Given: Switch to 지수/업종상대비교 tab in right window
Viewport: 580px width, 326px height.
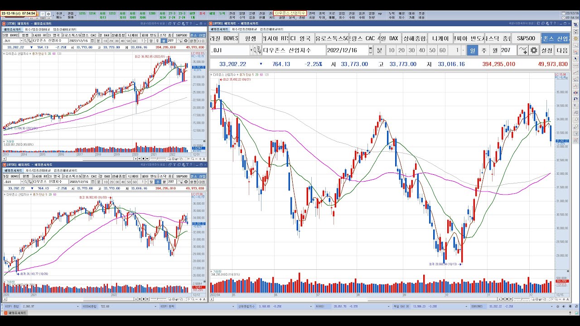Looking at the screenshot, I should (245, 29).
